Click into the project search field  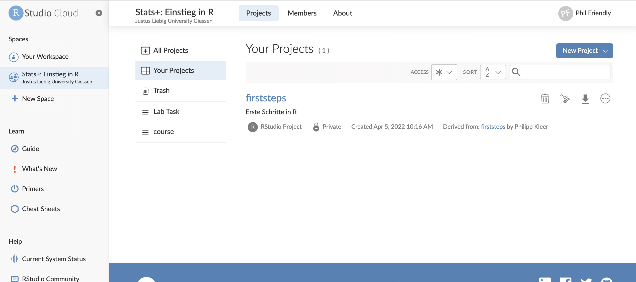tap(560, 72)
